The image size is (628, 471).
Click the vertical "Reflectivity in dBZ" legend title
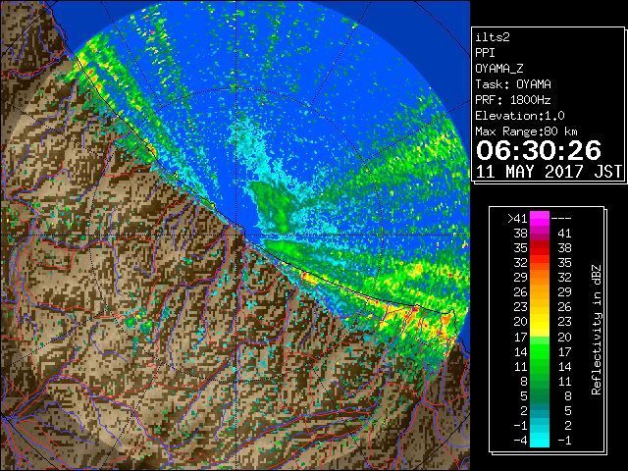tap(597, 330)
